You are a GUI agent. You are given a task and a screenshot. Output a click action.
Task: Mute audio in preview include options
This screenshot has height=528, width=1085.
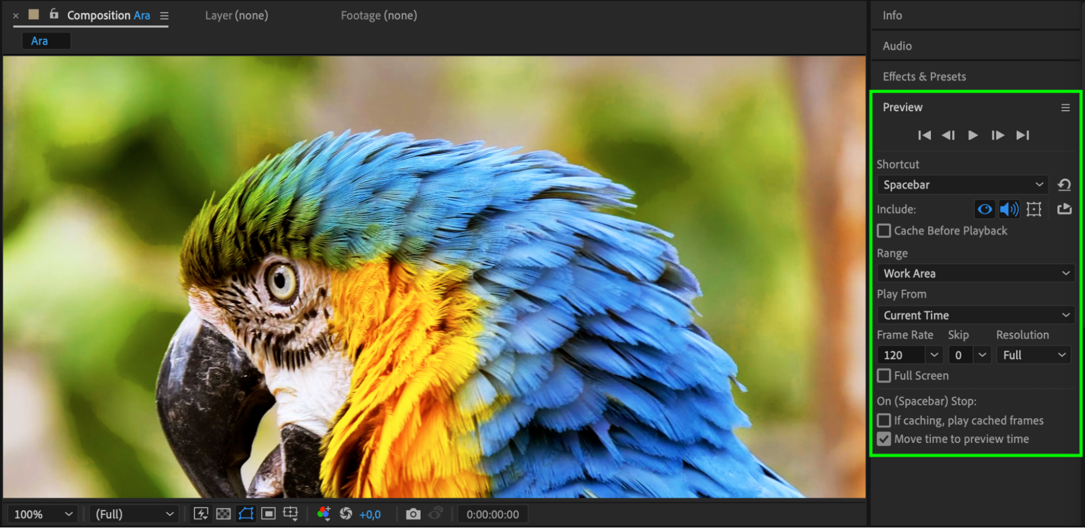1010,209
